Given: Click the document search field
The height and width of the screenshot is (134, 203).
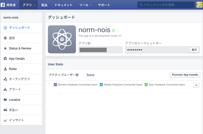Looking at the screenshot, I should tap(168, 5).
